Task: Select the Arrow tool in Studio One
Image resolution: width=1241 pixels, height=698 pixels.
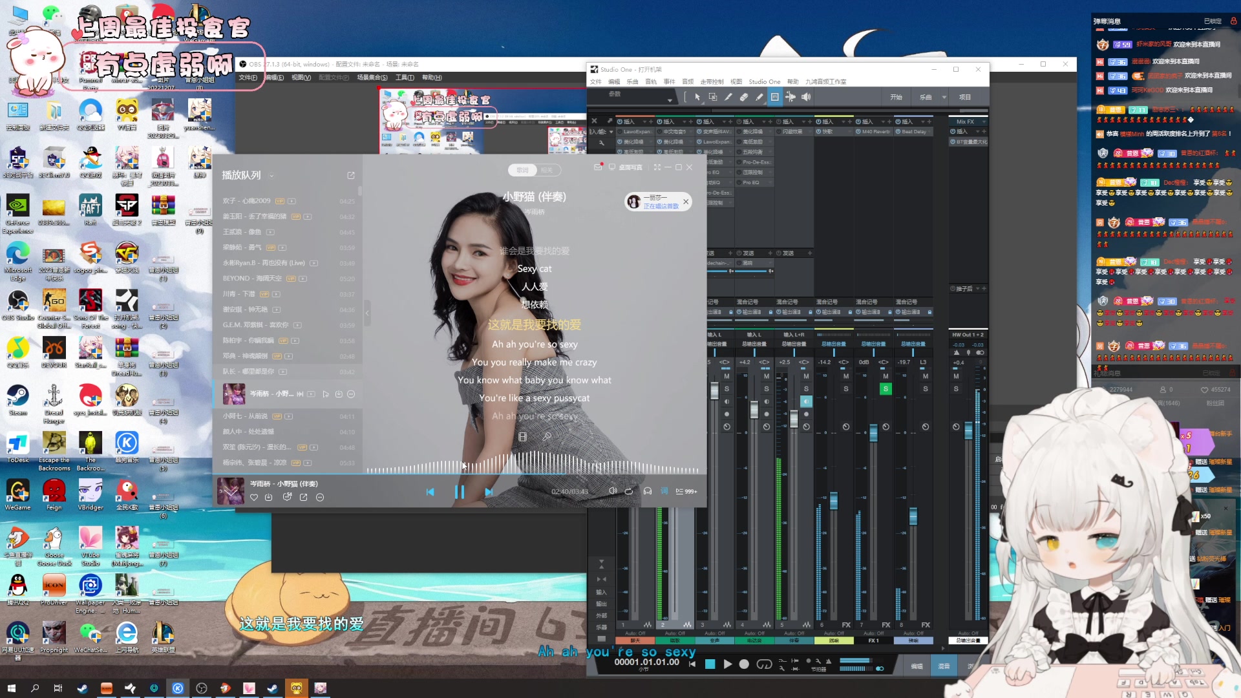Action: pos(697,97)
